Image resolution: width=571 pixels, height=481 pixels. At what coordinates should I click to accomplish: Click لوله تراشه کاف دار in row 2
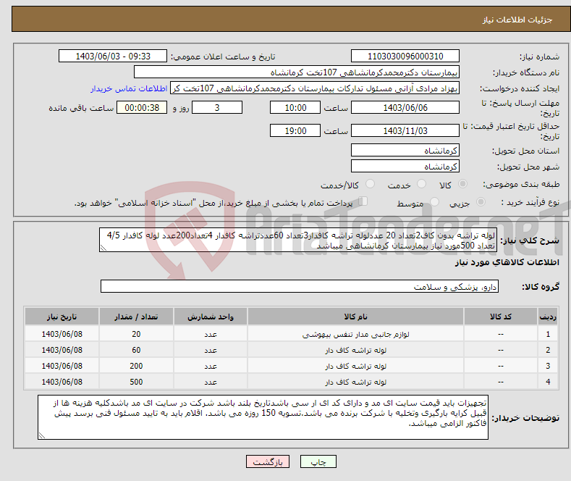point(355,350)
